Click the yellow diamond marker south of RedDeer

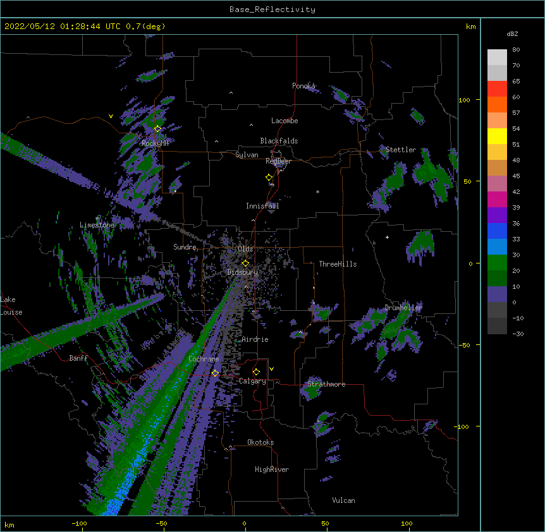click(269, 178)
